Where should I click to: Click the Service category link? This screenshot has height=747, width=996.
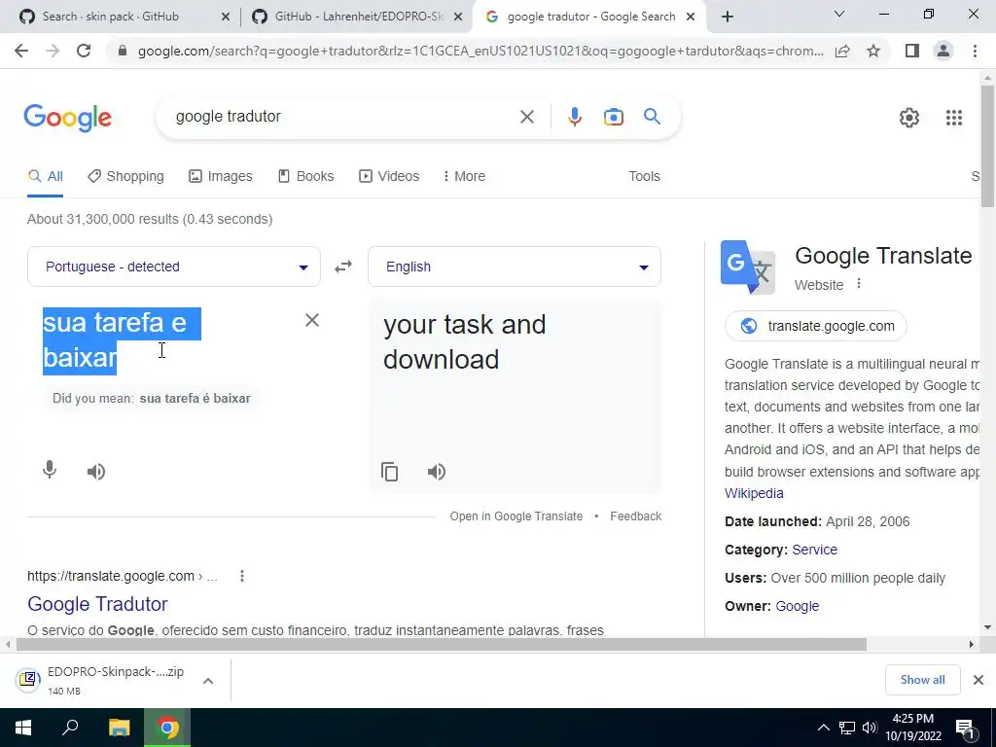click(814, 550)
